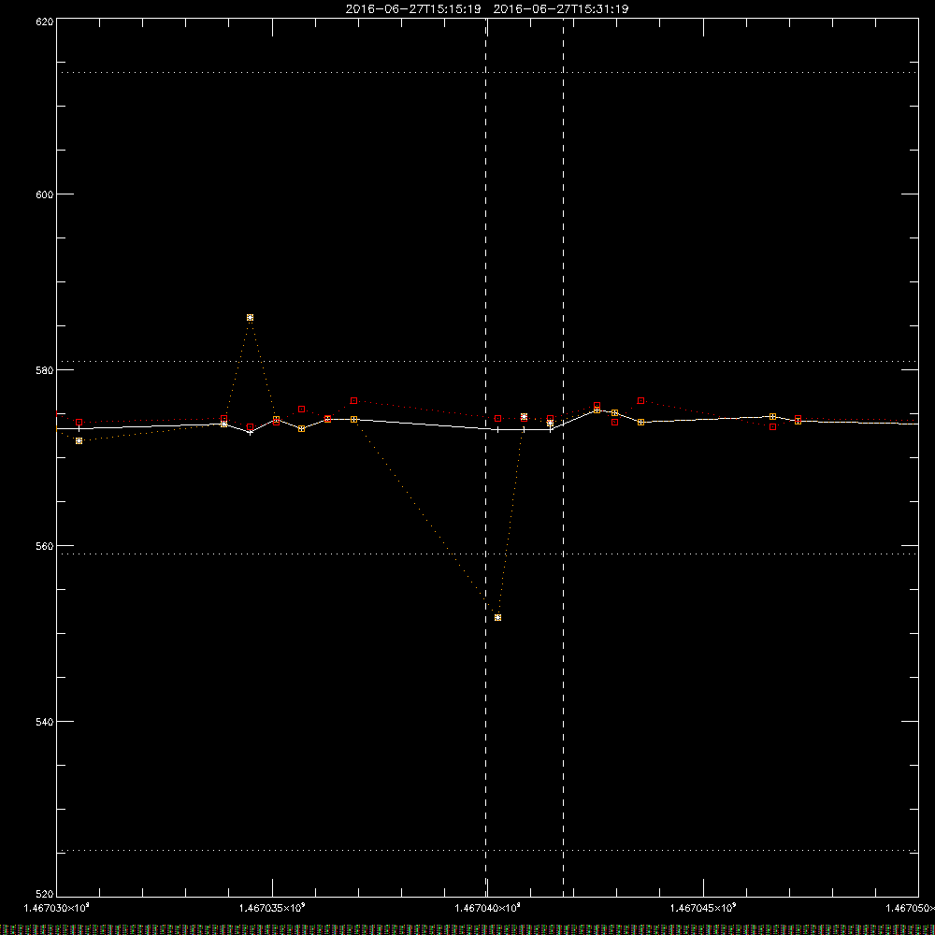This screenshot has height=935, width=935.
Task: Click the end timestamp 2016-06-27T15:31:19 in title
Action: click(x=560, y=9)
